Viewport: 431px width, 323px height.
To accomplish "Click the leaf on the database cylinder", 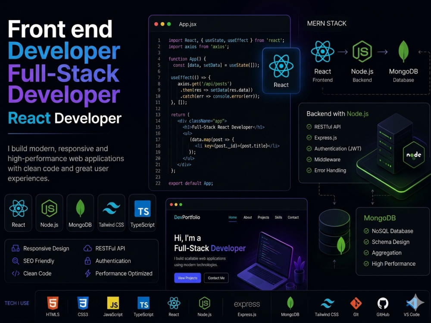I will coord(341,245).
